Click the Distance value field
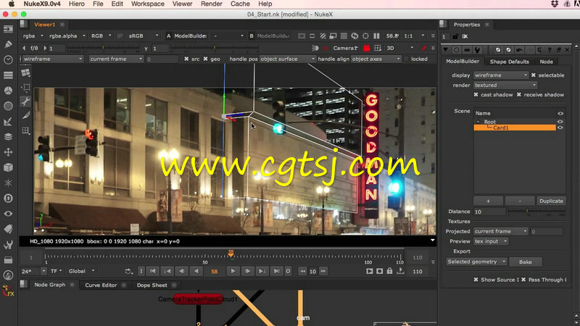 point(490,212)
